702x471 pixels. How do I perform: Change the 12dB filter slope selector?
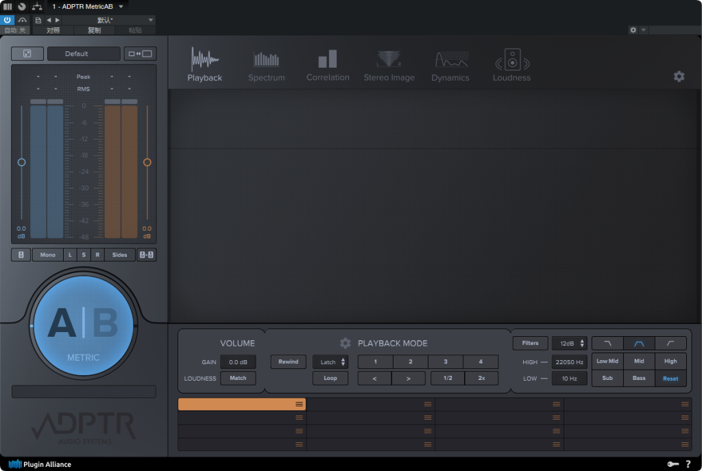click(x=570, y=343)
